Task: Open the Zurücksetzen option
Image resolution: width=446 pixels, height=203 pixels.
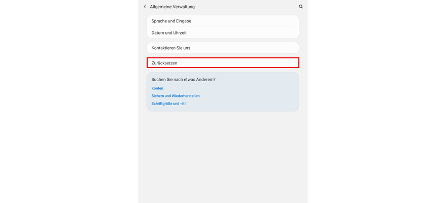Action: (x=222, y=63)
